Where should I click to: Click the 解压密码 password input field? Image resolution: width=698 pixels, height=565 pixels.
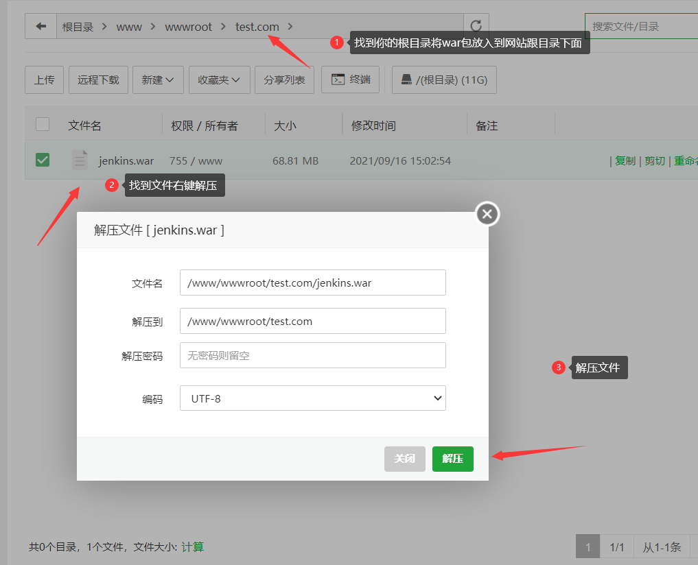click(x=312, y=355)
